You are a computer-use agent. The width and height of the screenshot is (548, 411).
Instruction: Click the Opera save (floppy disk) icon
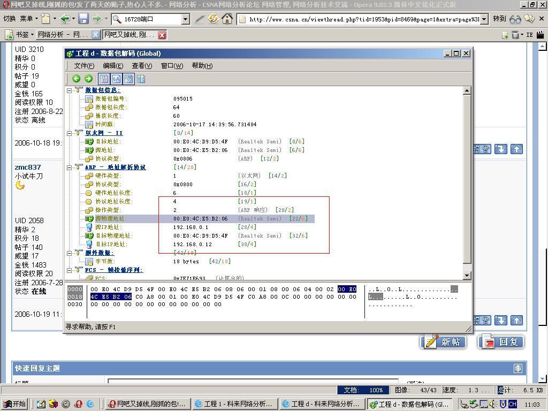coord(83,19)
